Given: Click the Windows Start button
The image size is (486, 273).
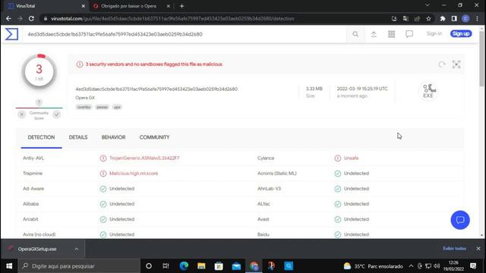Looking at the screenshot, I should coord(9,266).
